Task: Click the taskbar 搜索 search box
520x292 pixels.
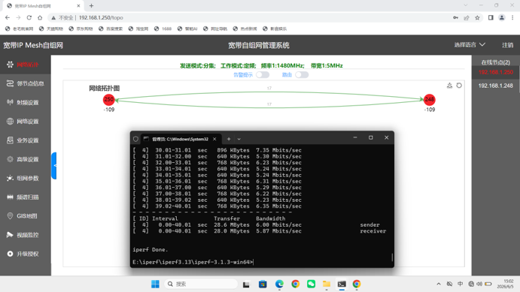Action: (x=201, y=284)
